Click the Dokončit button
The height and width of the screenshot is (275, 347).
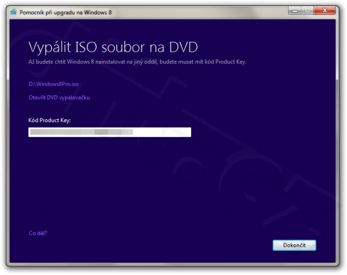pos(294,245)
